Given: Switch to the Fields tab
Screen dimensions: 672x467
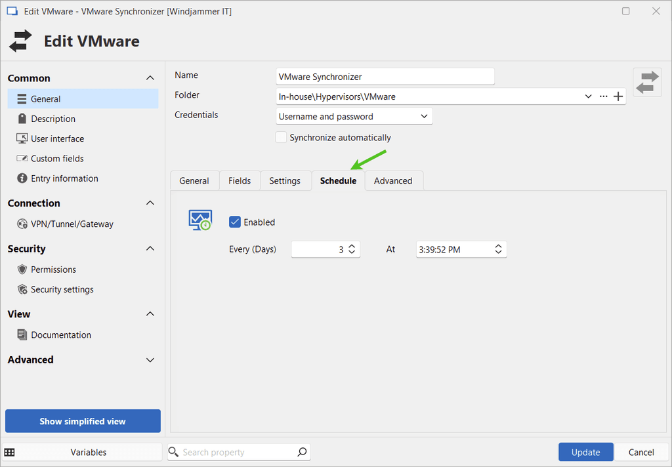Looking at the screenshot, I should 240,180.
